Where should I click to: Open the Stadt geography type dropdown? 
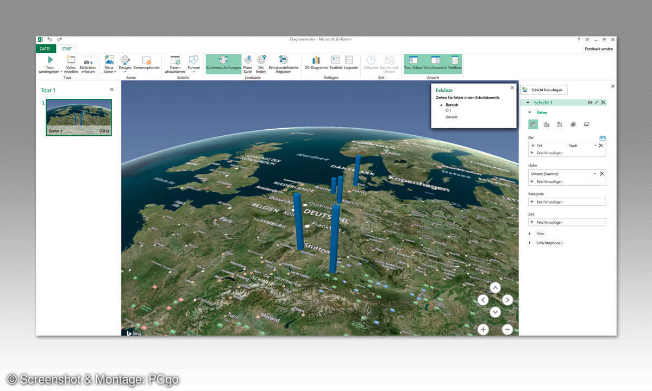click(595, 146)
